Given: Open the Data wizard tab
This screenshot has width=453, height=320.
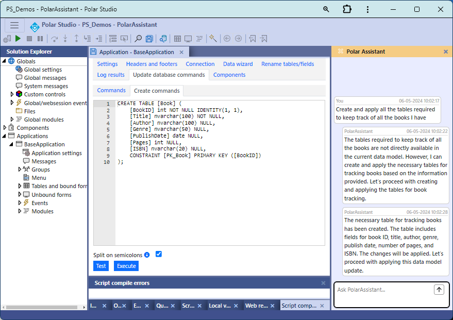Looking at the screenshot, I should tap(238, 64).
